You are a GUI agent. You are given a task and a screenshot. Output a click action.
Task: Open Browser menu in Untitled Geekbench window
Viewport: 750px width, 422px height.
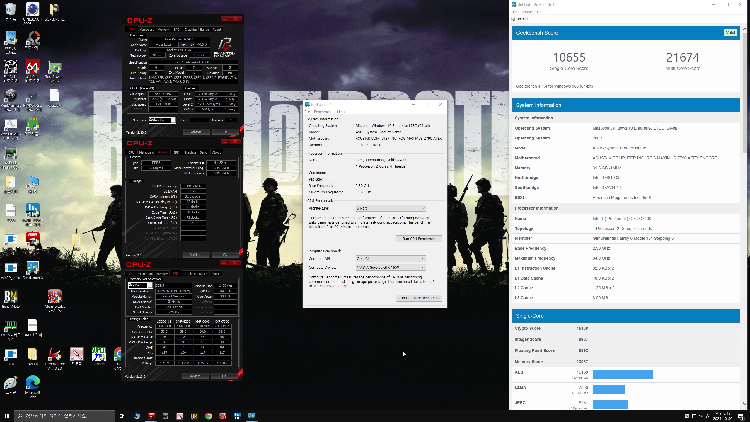pos(526,12)
